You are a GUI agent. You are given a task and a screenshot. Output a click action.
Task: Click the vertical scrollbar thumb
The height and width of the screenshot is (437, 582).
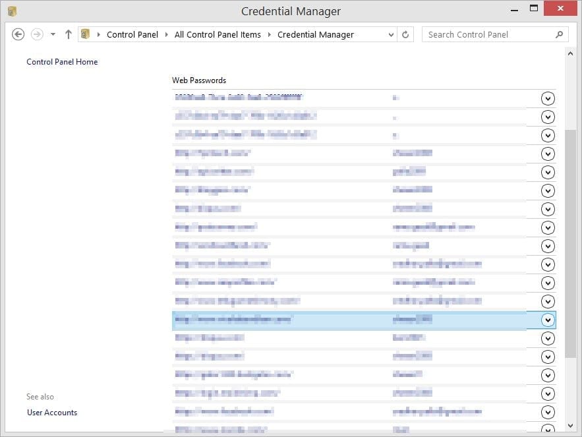point(570,244)
